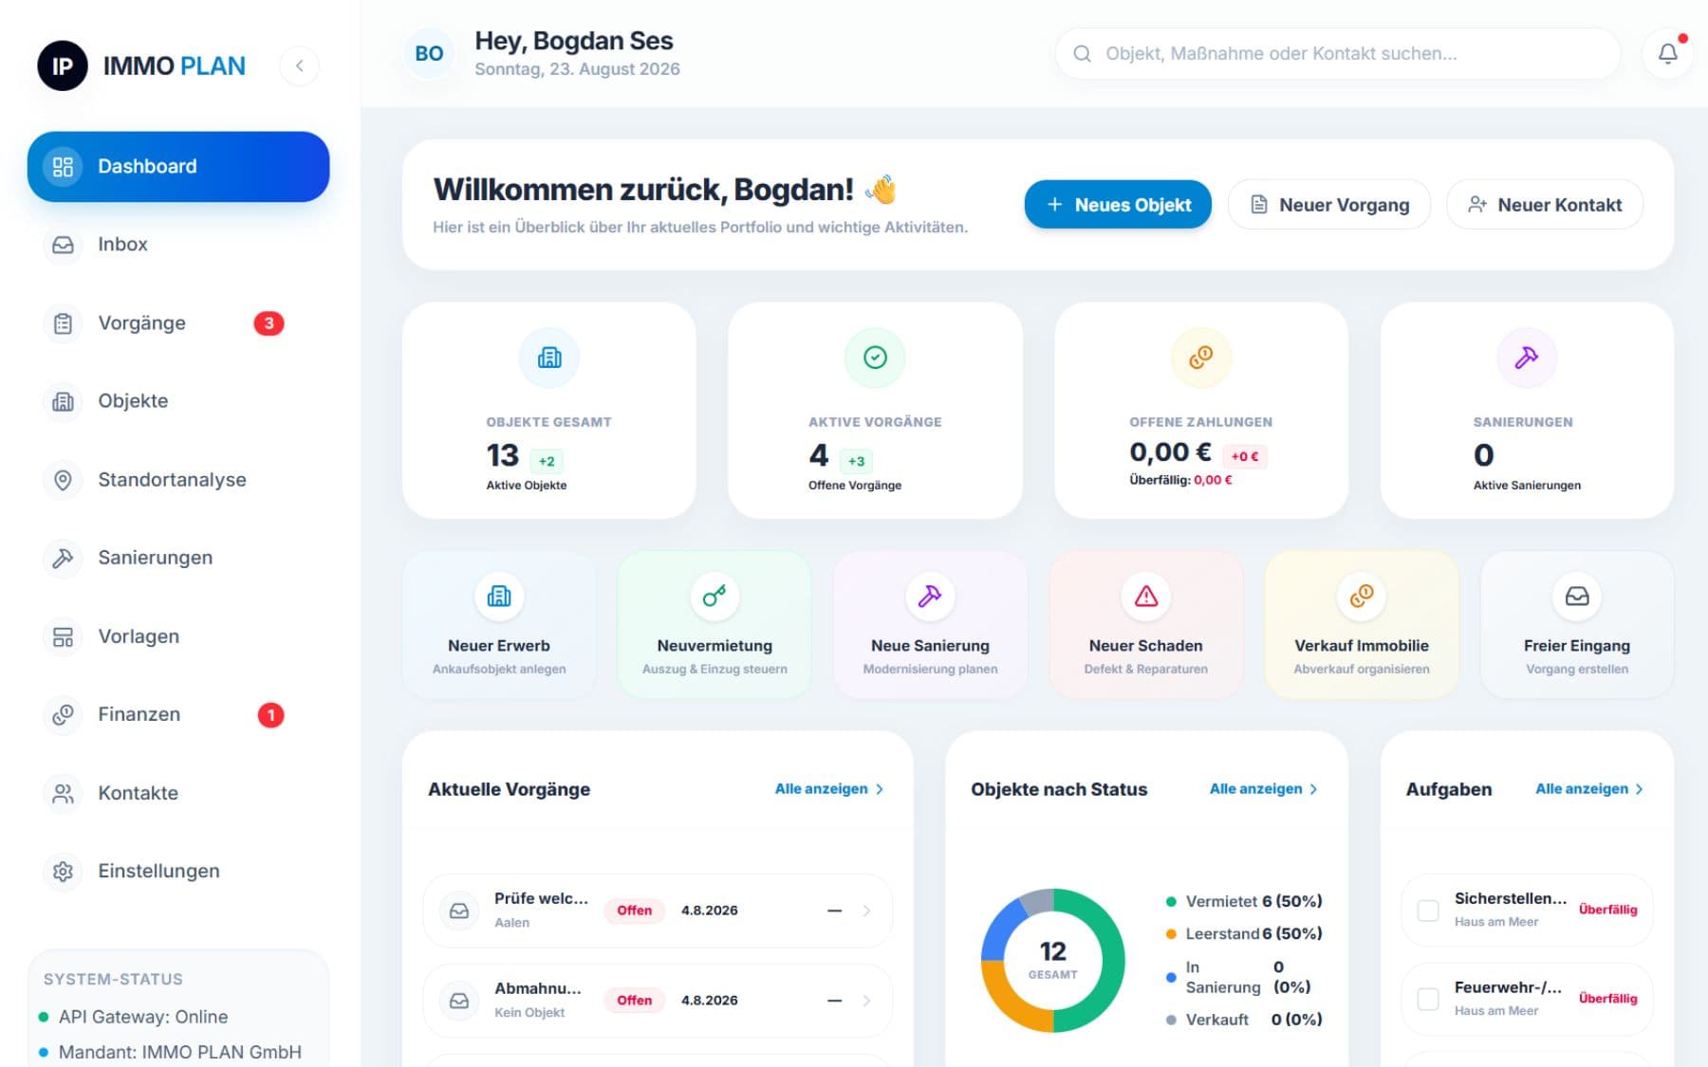
Task: Show all Aufgaben via Alle anzeigen
Action: [1589, 789]
